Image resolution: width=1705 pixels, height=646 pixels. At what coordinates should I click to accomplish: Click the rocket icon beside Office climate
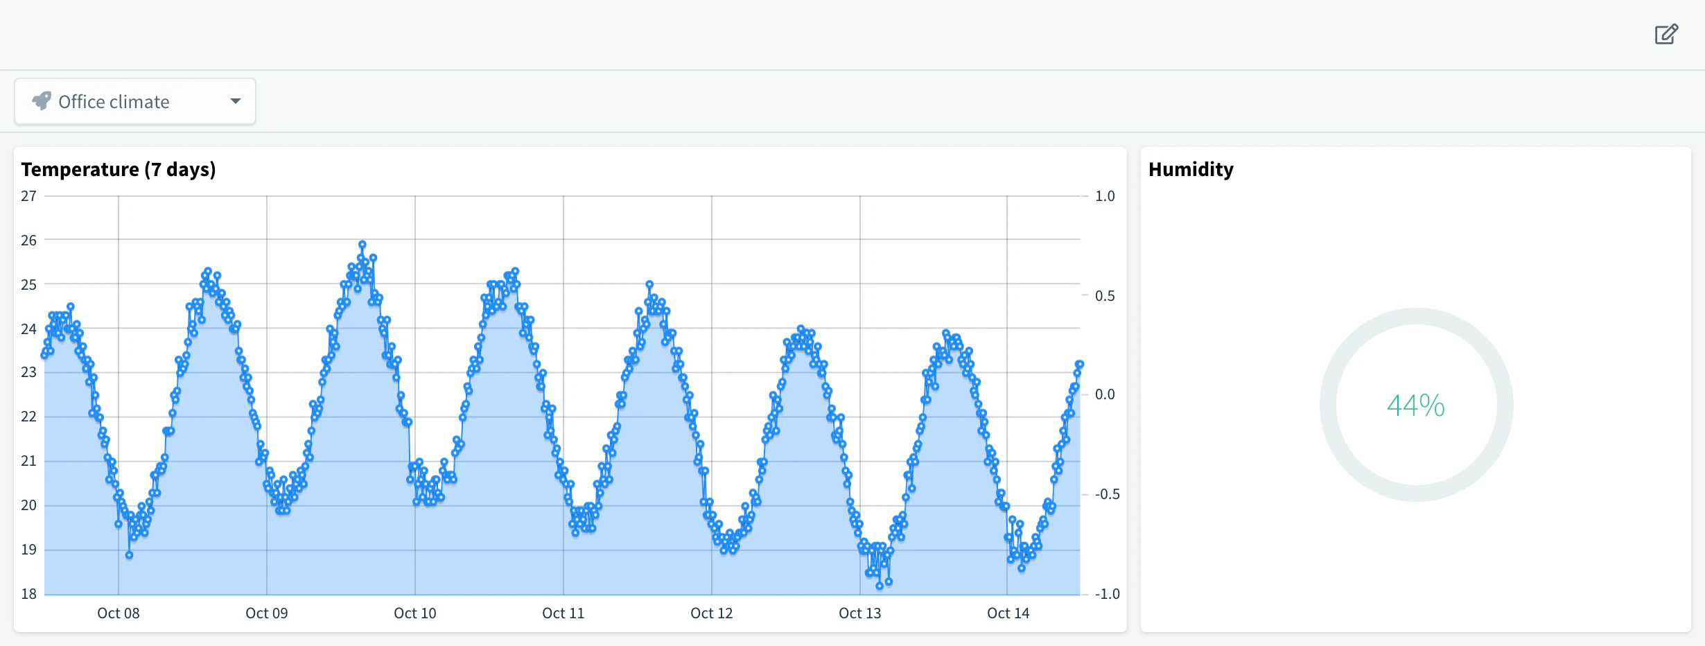[x=42, y=101]
